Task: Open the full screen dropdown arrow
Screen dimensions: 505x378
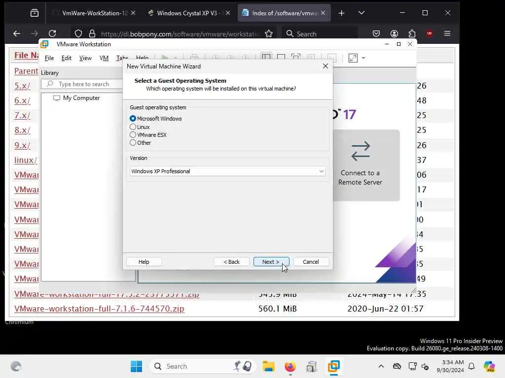Action: (x=363, y=58)
